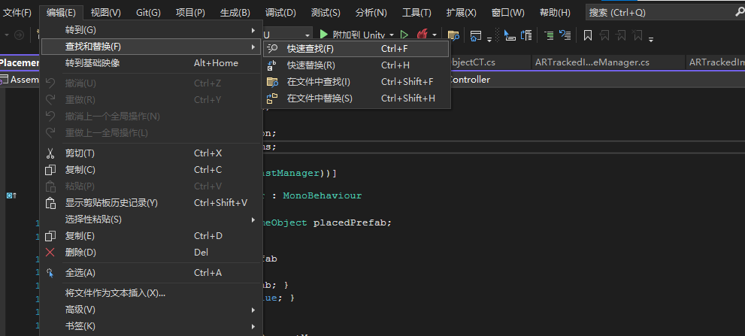Open toolbar overflow arrow after bookmark icons
The image size is (745, 336).
[x=651, y=39]
